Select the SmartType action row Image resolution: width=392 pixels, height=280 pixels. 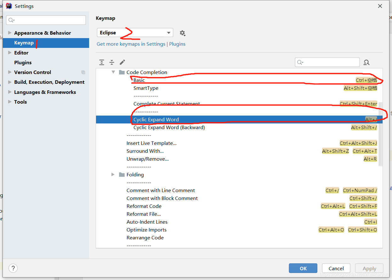click(239, 88)
